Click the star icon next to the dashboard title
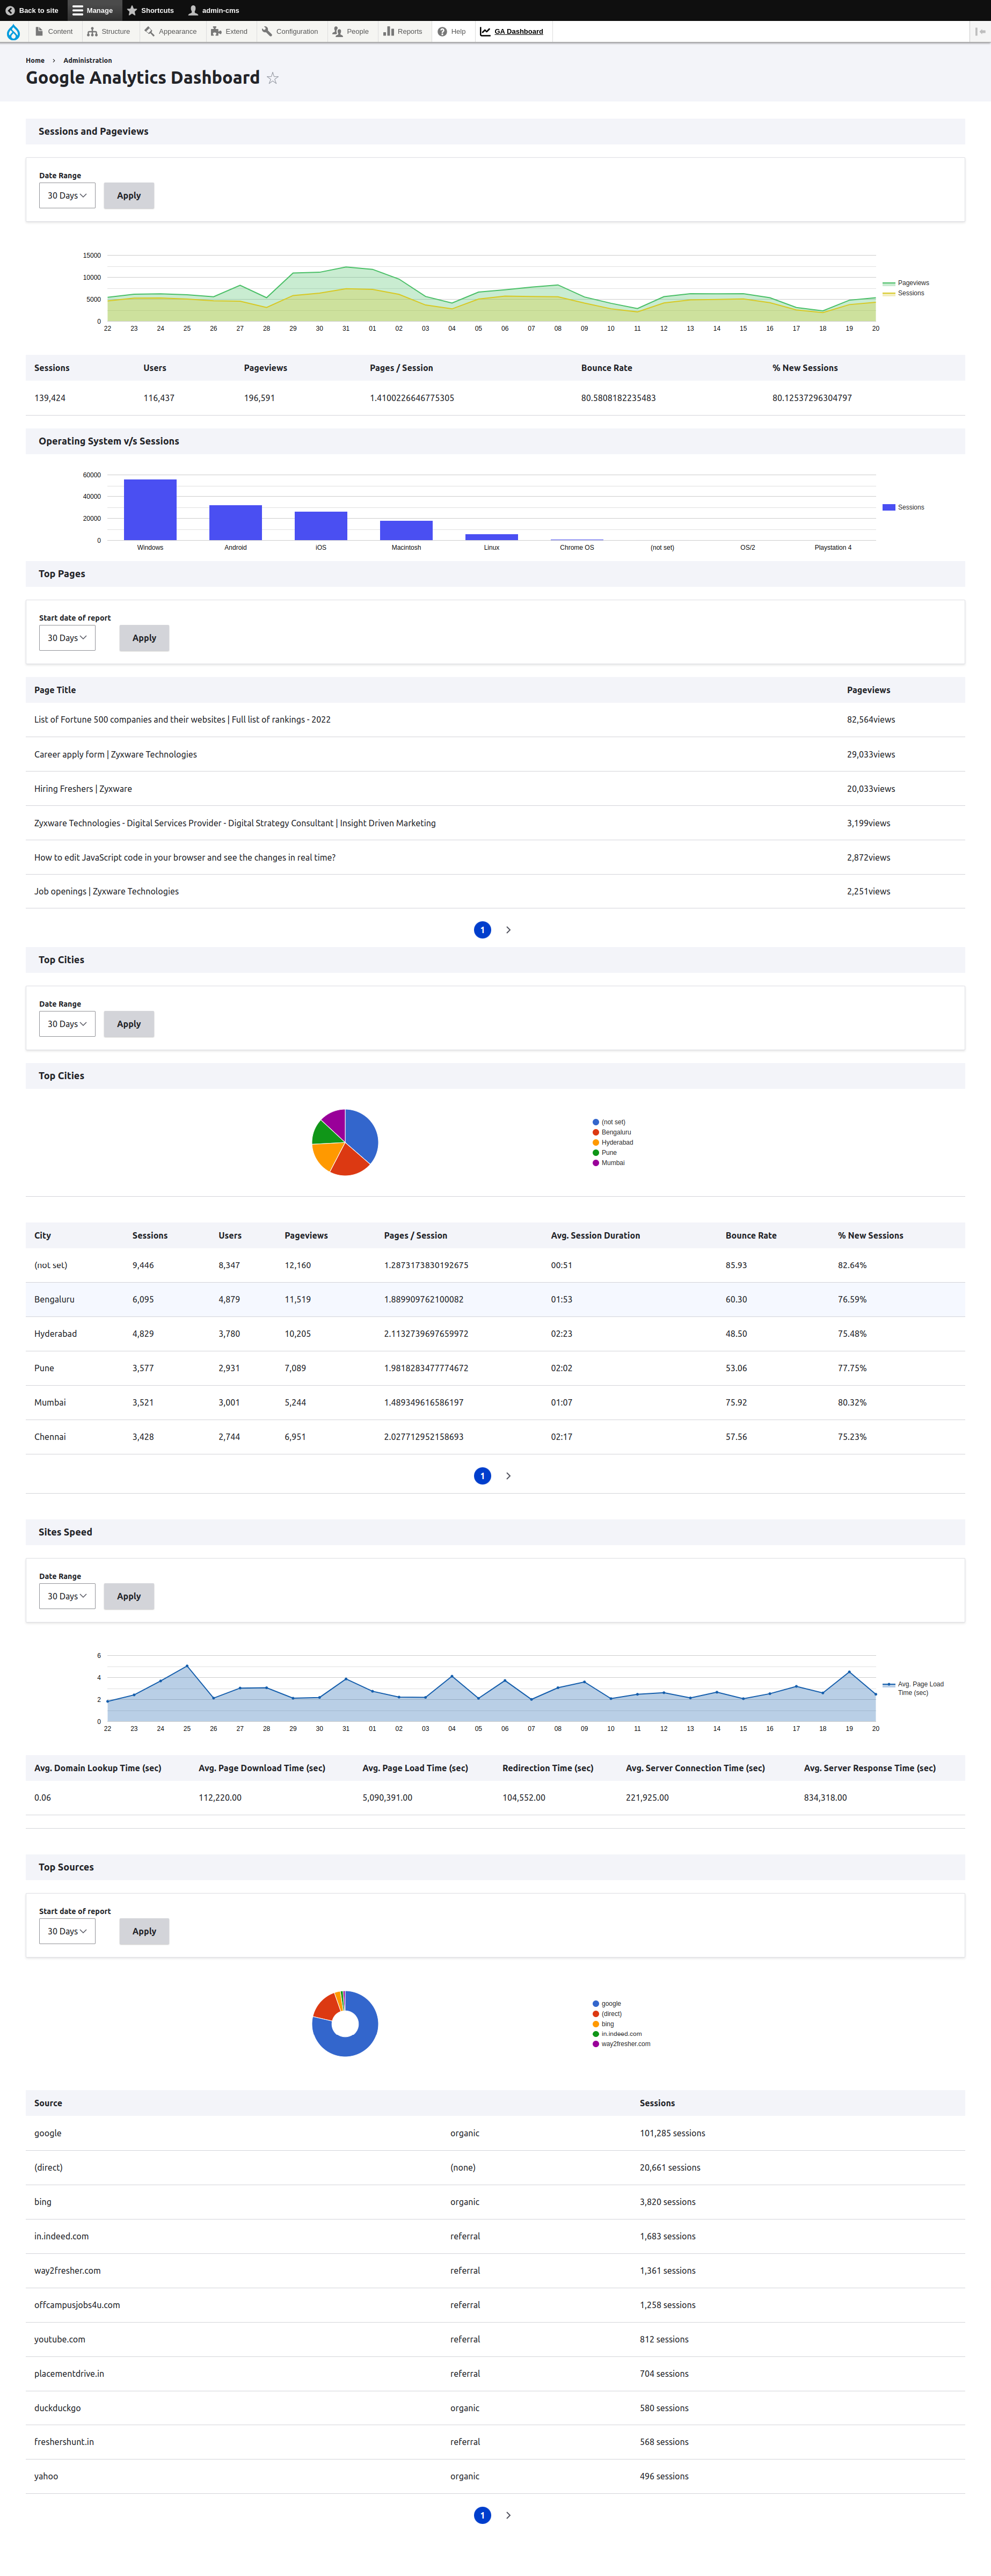Screen dimensions: 991x2576 click(272, 78)
